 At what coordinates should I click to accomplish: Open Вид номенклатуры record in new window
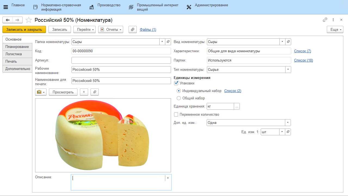tap(288, 42)
